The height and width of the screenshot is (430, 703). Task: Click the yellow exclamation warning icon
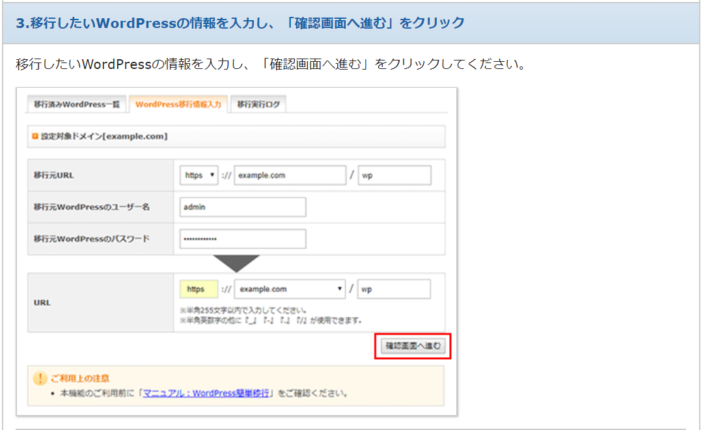click(x=40, y=378)
